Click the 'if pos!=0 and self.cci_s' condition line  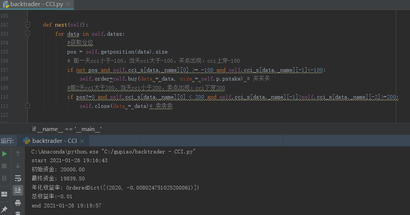click(x=233, y=97)
